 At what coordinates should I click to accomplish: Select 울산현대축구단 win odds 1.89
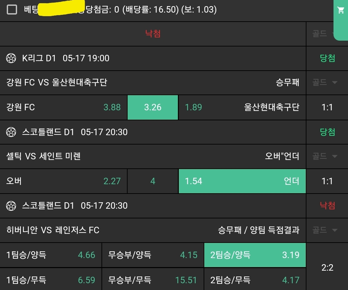pyautogui.click(x=242, y=107)
